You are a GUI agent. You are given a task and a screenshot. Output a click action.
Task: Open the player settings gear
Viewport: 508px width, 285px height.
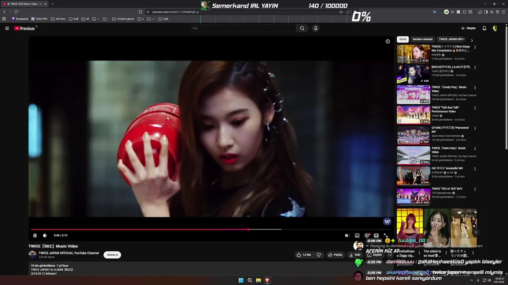pyautogui.click(x=367, y=236)
